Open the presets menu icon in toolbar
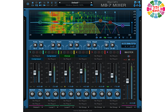The width and height of the screenshot is (165, 112). [x=33, y=3]
